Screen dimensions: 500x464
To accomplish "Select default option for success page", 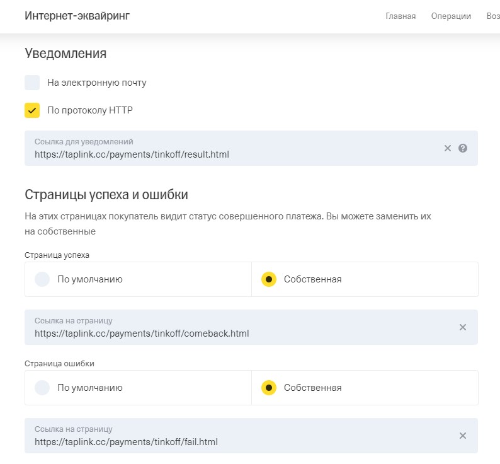I will click(x=42, y=279).
